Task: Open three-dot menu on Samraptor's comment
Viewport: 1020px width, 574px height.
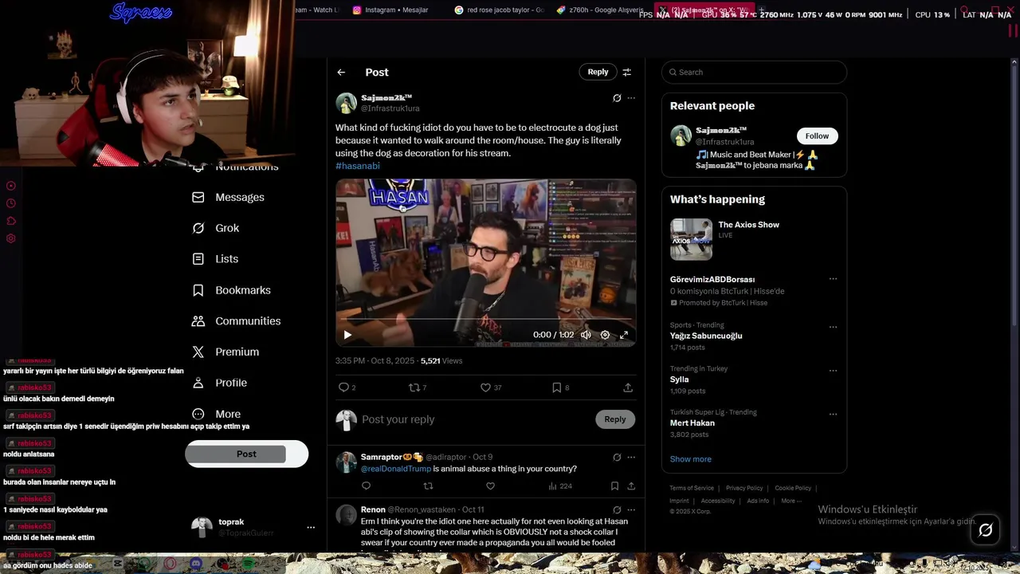Action: point(631,458)
